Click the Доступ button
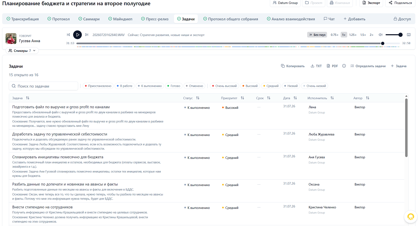This screenshot has width=418, height=226. point(402,19)
